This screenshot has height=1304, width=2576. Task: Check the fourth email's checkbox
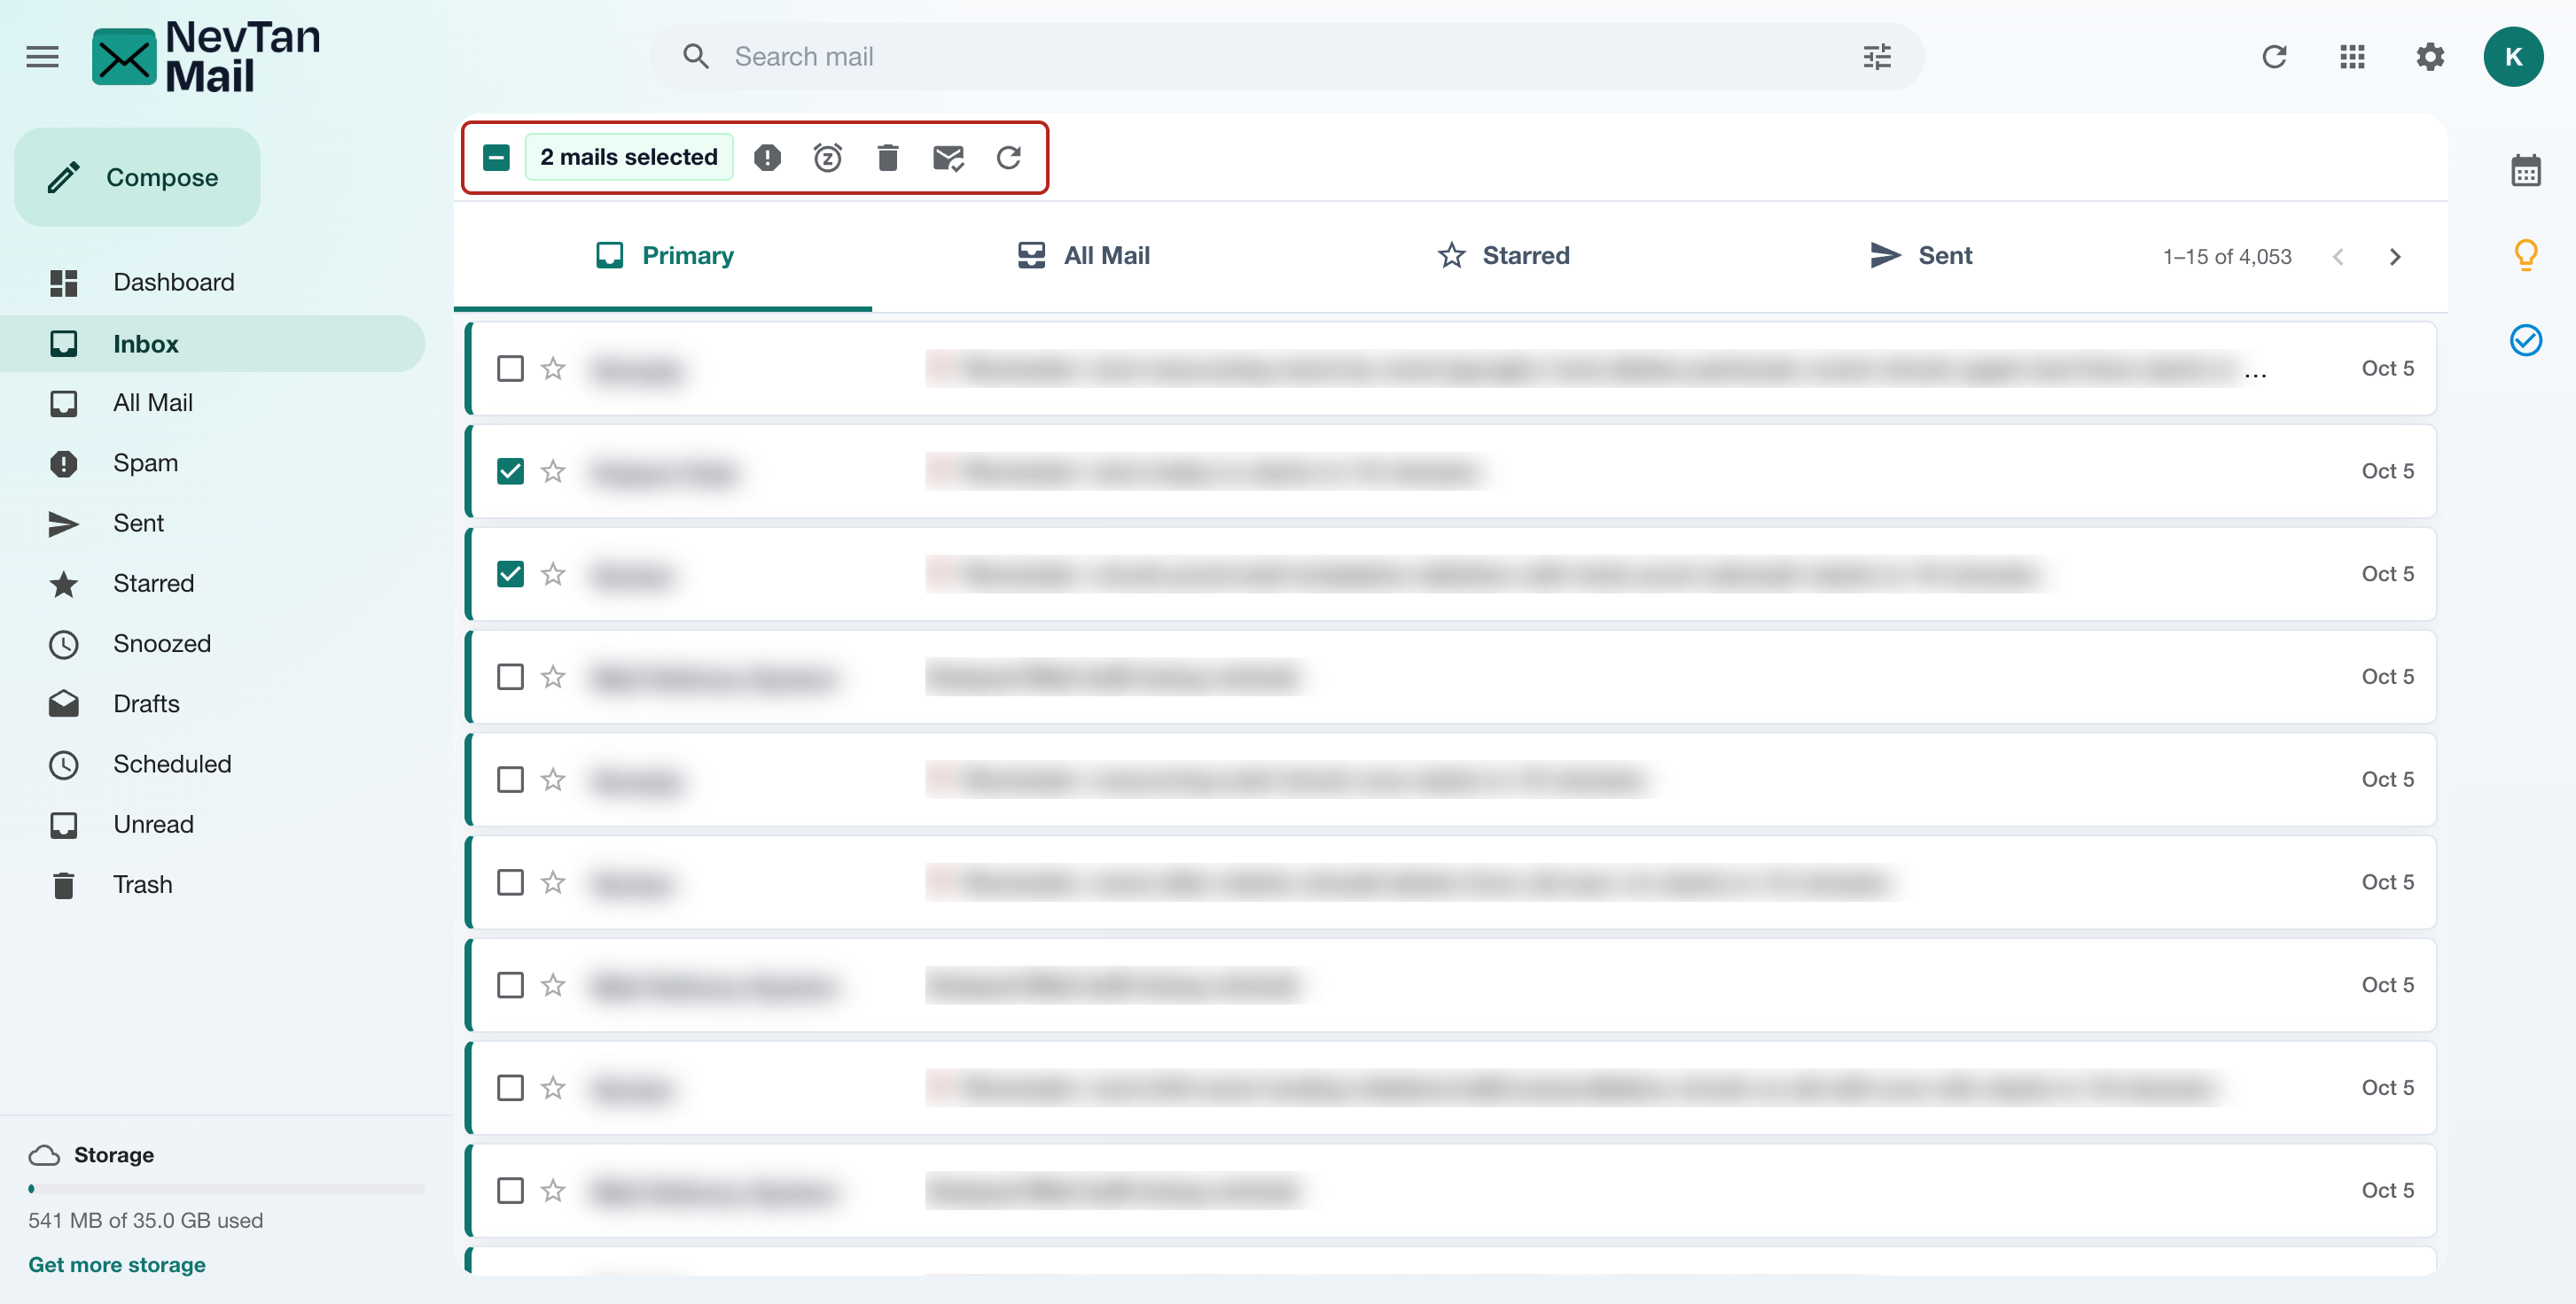(510, 678)
